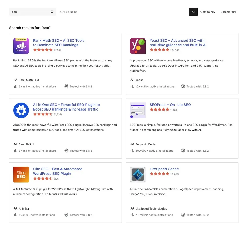The image size is (248, 225).
Task: Open the Yoast SEO plugin logo
Action: click(138, 46)
